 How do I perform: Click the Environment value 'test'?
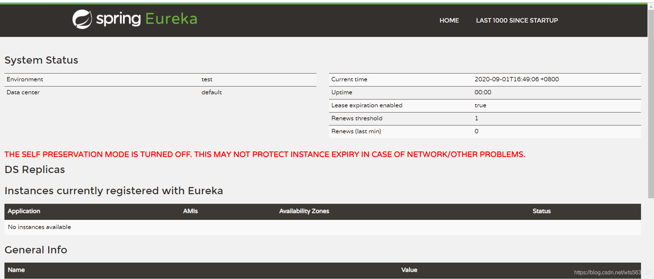[207, 79]
